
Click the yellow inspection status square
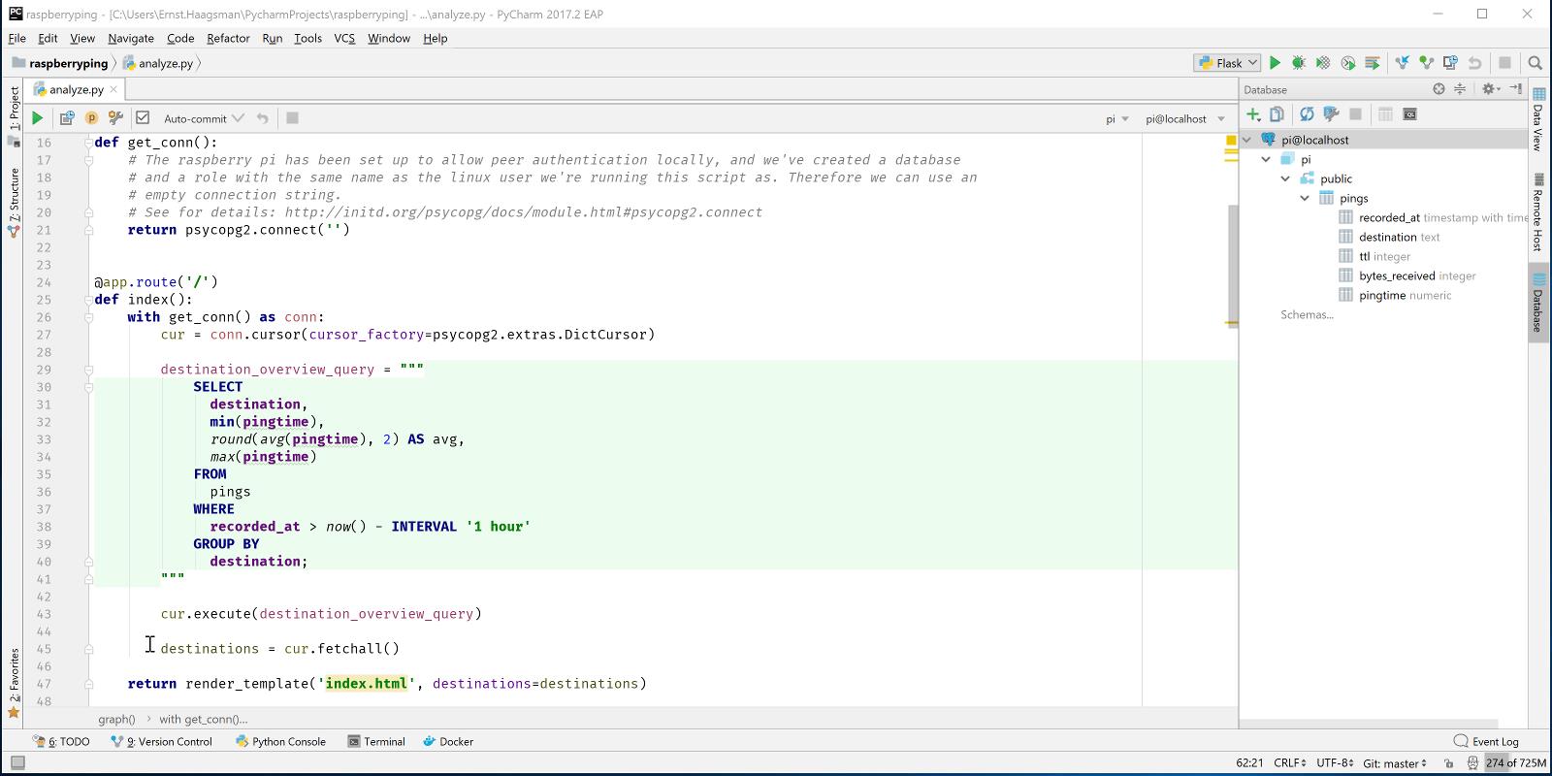[x=1231, y=141]
